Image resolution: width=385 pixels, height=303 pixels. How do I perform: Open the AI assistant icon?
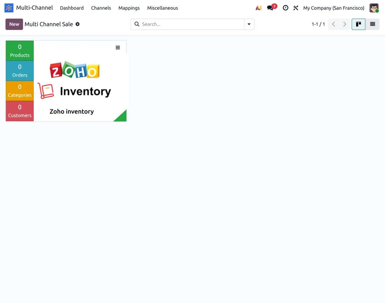pyautogui.click(x=259, y=8)
